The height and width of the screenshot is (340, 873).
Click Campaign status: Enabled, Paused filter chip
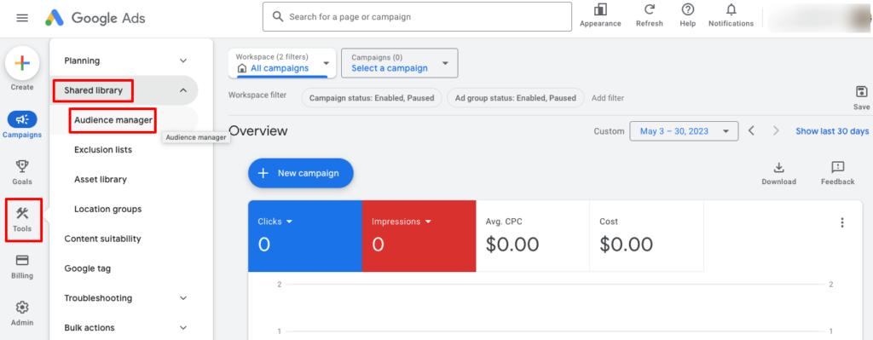coord(372,98)
